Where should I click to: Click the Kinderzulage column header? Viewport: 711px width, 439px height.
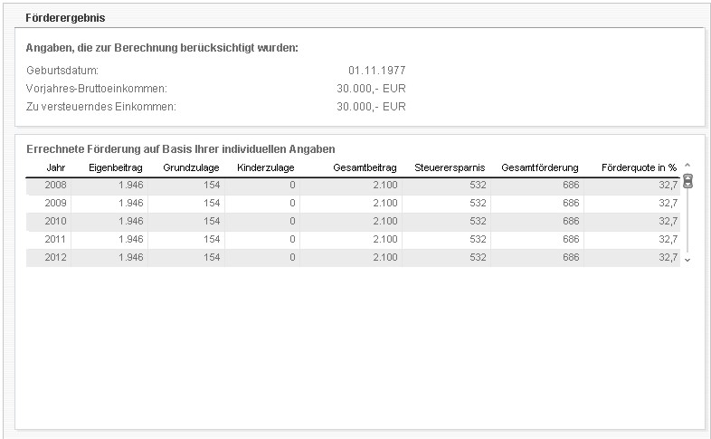click(265, 167)
